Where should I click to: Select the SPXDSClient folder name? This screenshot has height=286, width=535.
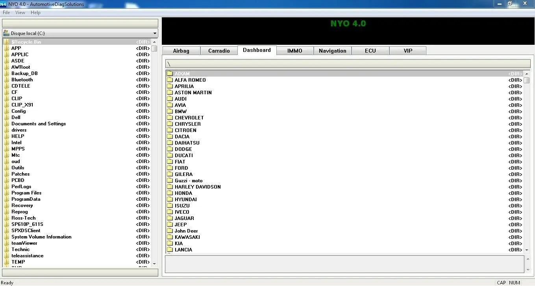(x=26, y=231)
